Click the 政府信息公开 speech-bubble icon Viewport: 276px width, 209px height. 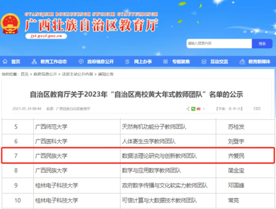[x=81, y=62]
